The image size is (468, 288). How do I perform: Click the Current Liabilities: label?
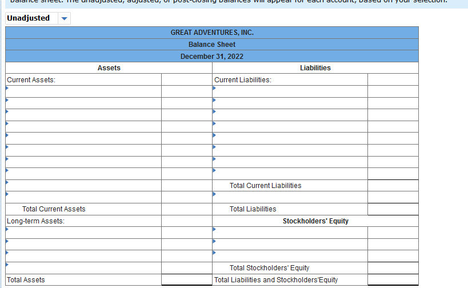(x=243, y=80)
